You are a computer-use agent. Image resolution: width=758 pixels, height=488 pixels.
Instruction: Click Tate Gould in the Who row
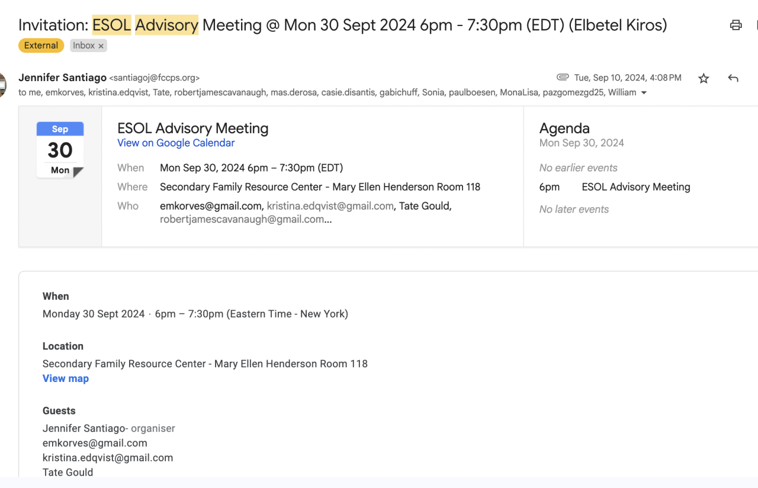click(425, 206)
